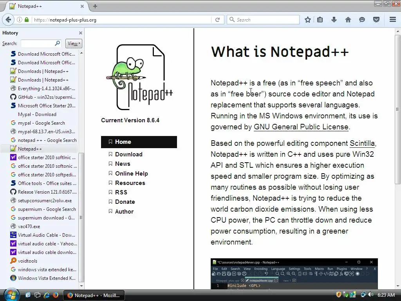Open history entry vac470.exe

[25, 227]
